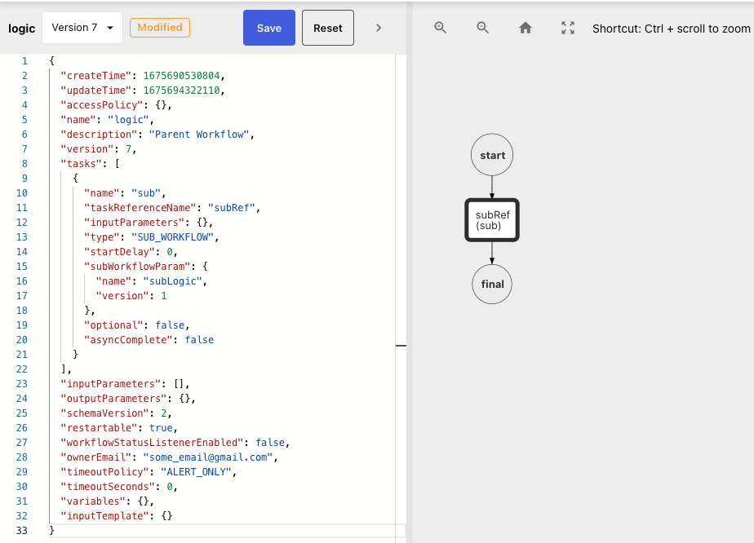Viewport: 754px width, 543px height.
Task: Select the subRef (sub) task node
Action: [x=491, y=219]
